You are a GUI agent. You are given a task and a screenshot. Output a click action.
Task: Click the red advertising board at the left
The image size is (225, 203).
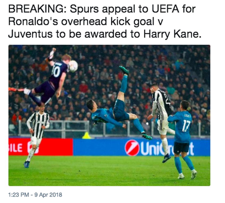click(40, 147)
